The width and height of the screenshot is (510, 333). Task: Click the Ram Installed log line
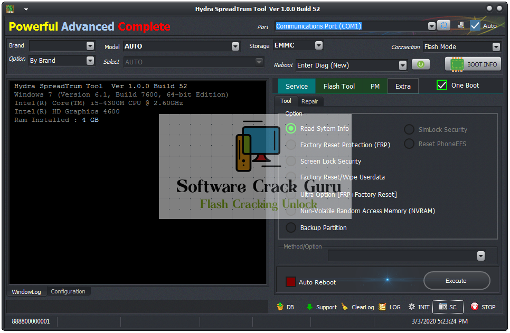tap(56, 120)
